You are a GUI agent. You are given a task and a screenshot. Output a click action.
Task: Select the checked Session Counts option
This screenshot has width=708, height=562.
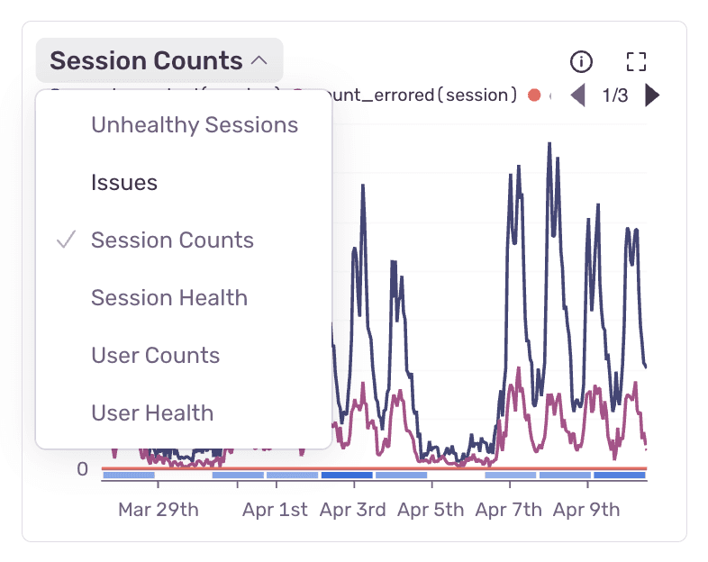coord(172,240)
